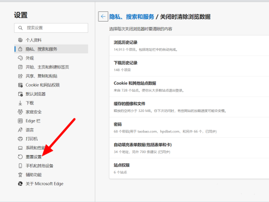Click the Phone and other devices icon

[20, 166]
